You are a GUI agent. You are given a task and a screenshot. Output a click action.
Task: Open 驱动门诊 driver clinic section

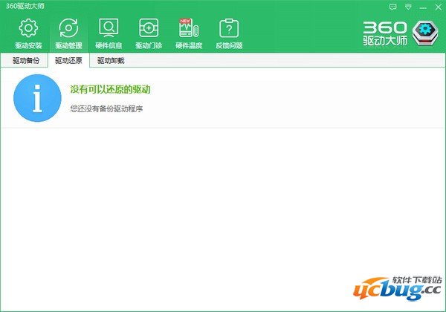pyautogui.click(x=149, y=33)
